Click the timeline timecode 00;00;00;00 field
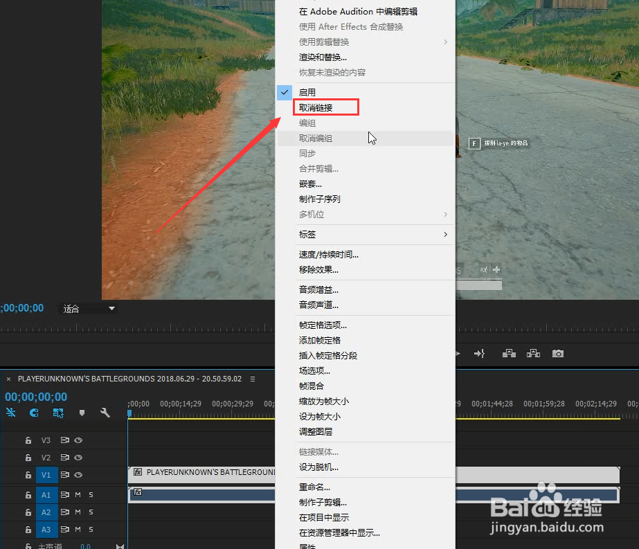Viewport: 639px width, 549px height. [x=36, y=397]
